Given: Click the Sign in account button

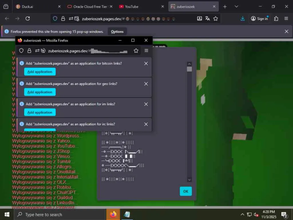Looking at the screenshot, I should coord(259,19).
